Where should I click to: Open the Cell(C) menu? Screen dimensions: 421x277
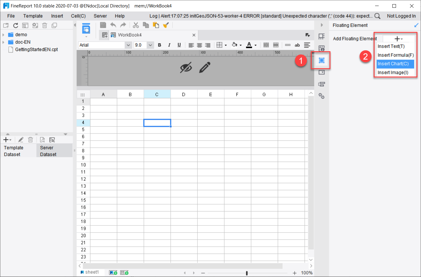click(78, 16)
